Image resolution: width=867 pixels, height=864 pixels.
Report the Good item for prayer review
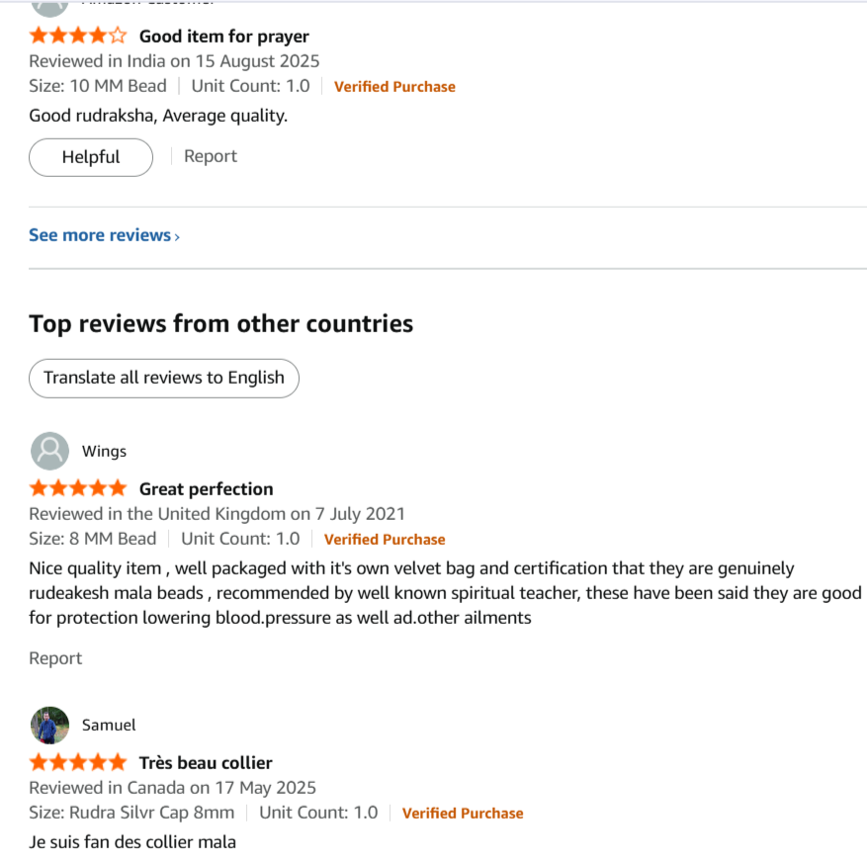pyautogui.click(x=211, y=156)
